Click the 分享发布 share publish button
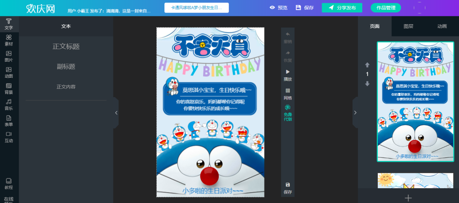Image resolution: width=459 pixels, height=203 pixels. 342,8
